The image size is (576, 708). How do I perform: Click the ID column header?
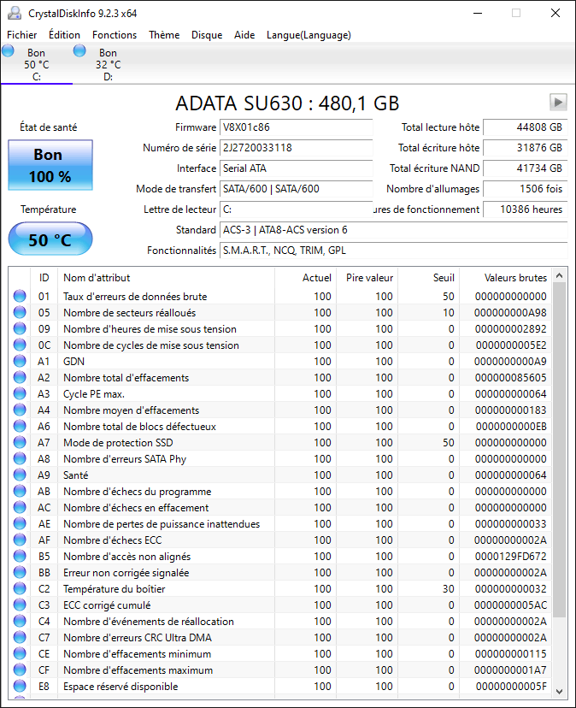click(x=44, y=278)
